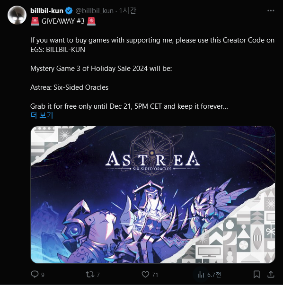Open the @billbil_kun handle link

94,11
